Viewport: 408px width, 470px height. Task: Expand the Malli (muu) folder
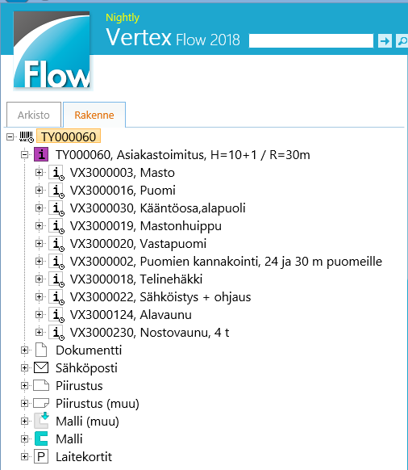[x=24, y=421]
